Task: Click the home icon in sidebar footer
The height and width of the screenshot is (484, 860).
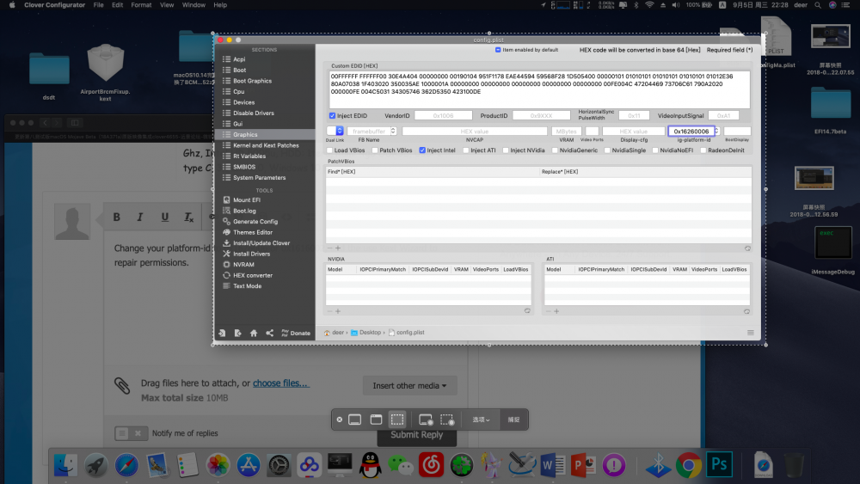Action: click(254, 333)
